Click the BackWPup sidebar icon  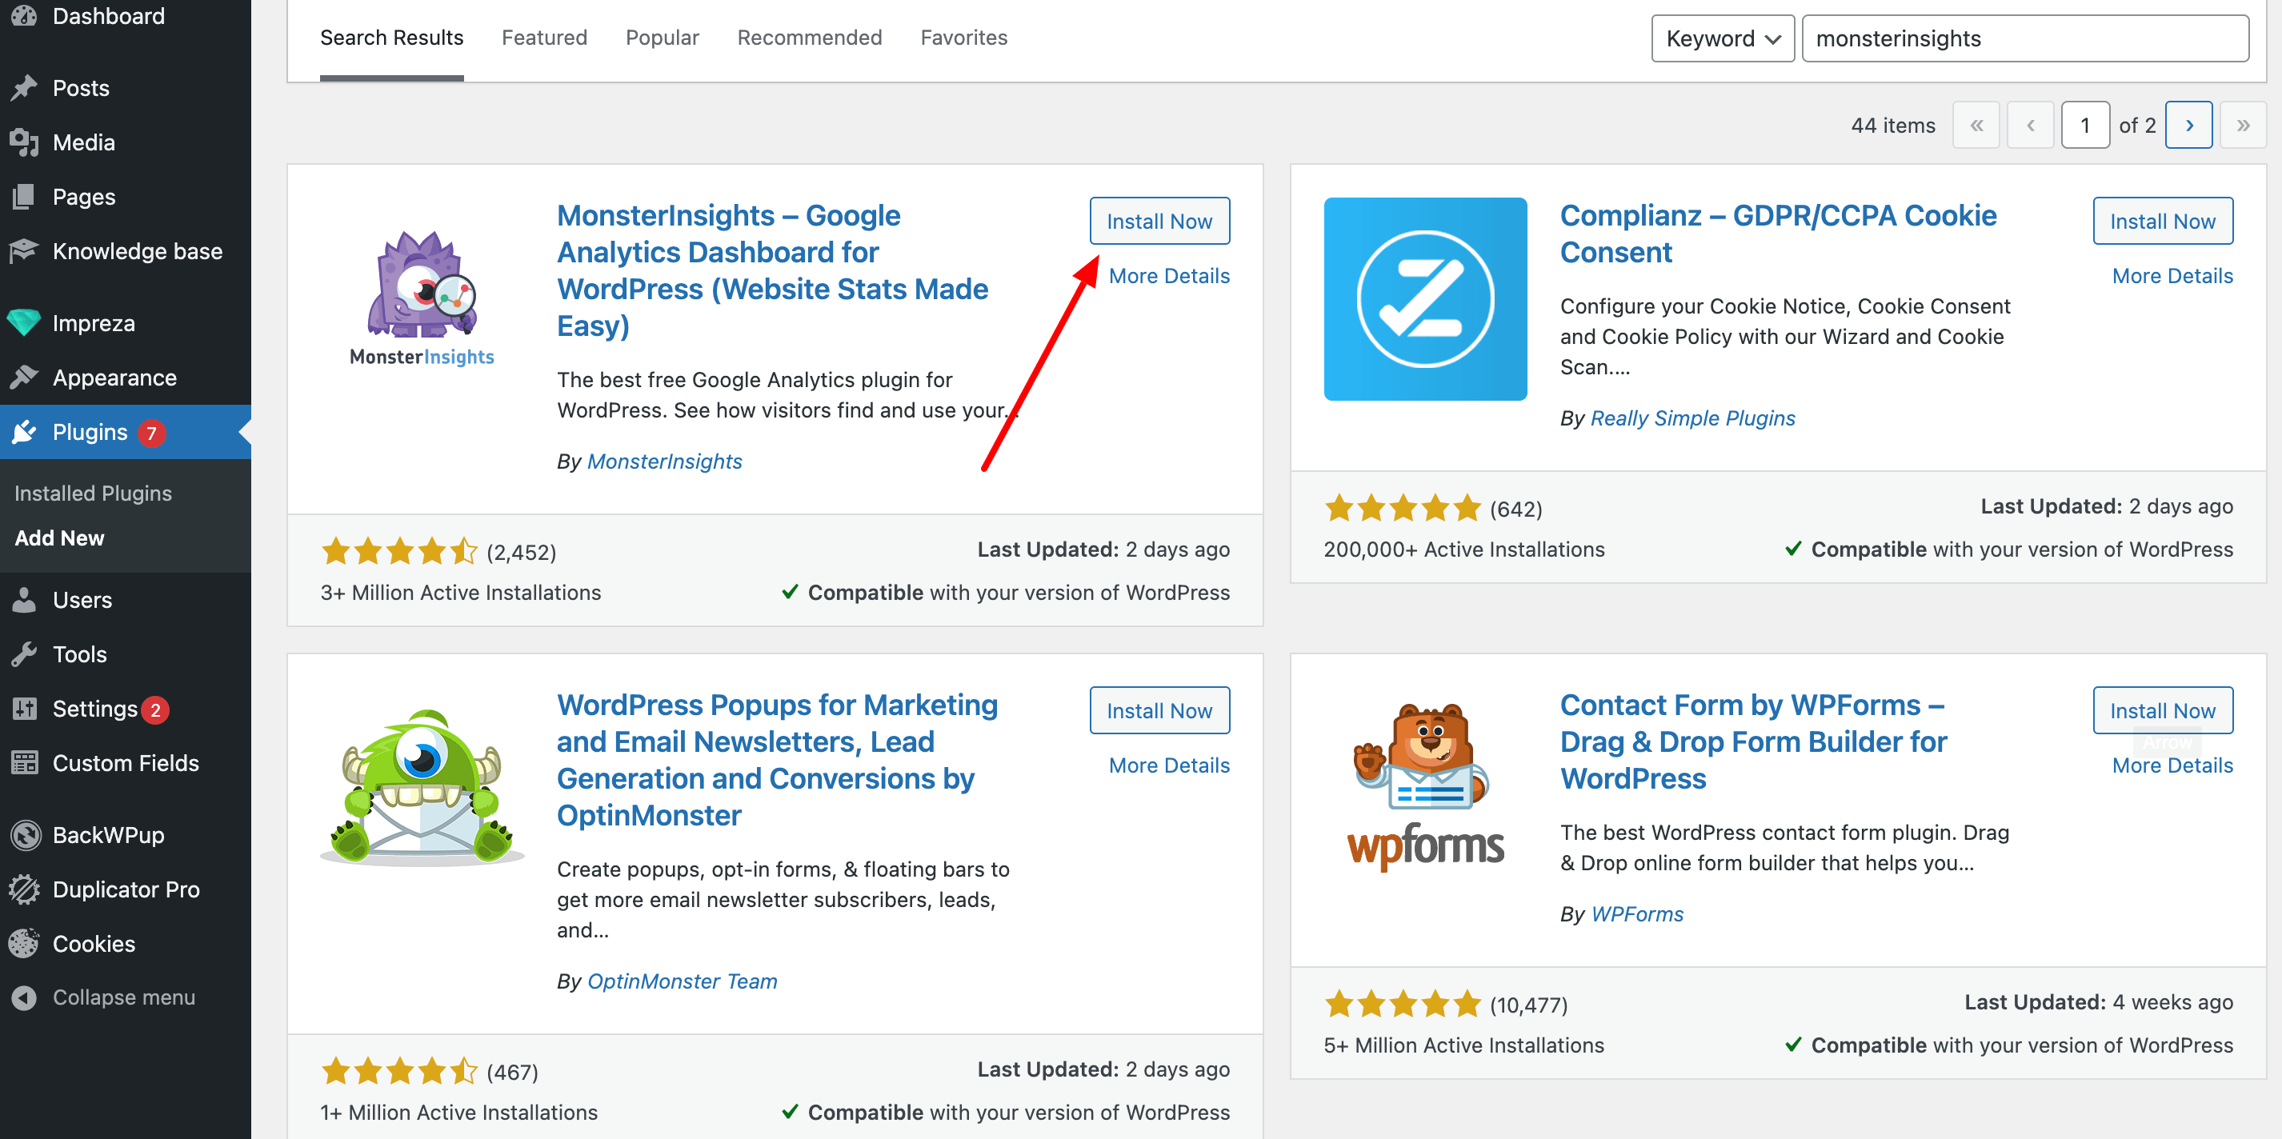(26, 834)
